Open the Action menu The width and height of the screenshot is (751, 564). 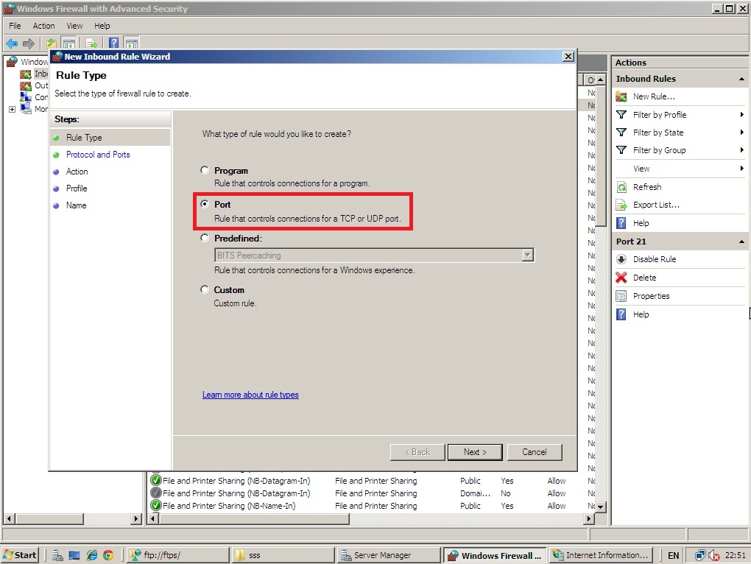[43, 26]
